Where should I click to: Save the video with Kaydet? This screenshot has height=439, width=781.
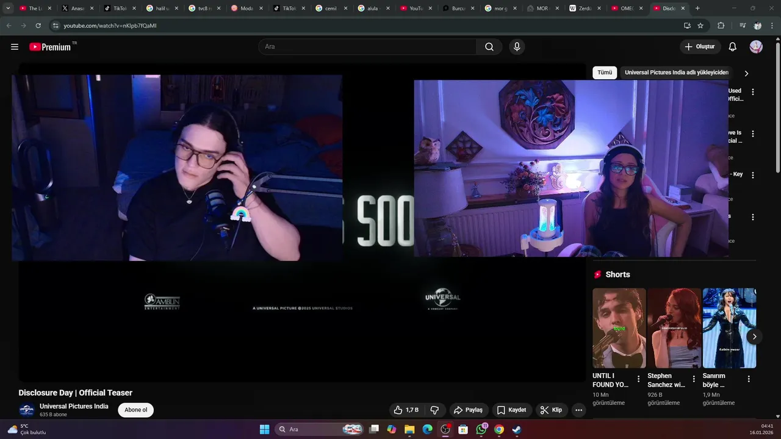(511, 410)
